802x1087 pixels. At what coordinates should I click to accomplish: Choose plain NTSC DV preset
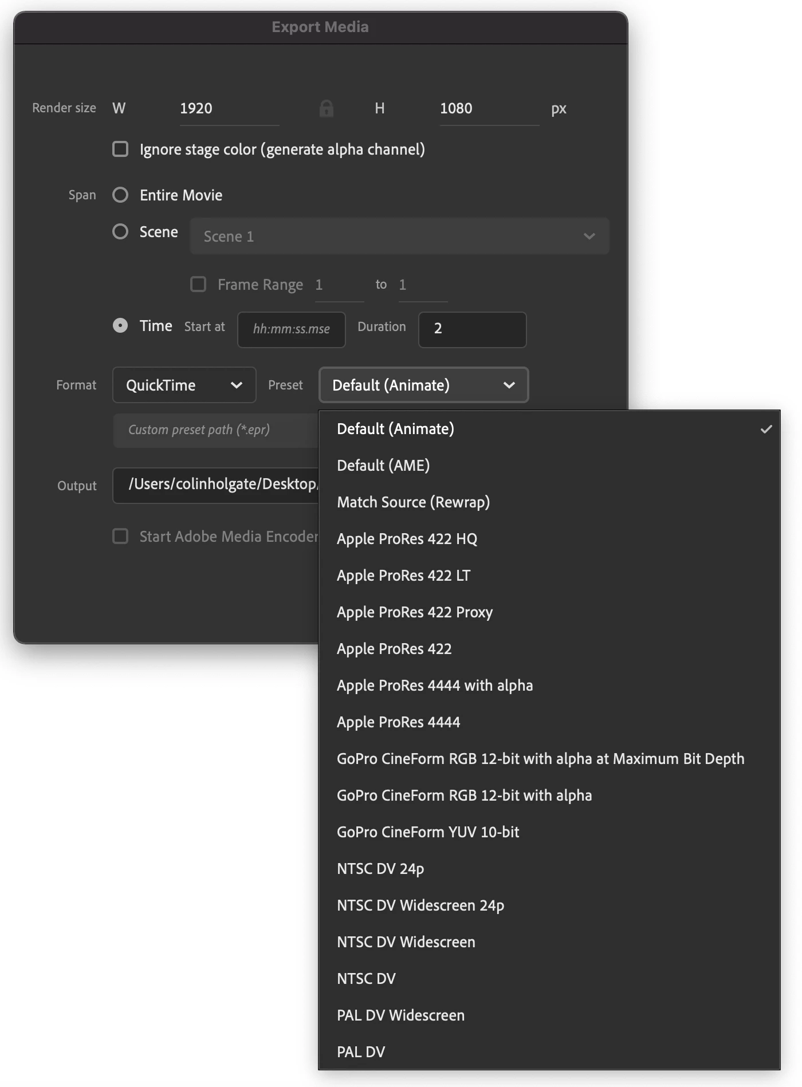[549, 979]
